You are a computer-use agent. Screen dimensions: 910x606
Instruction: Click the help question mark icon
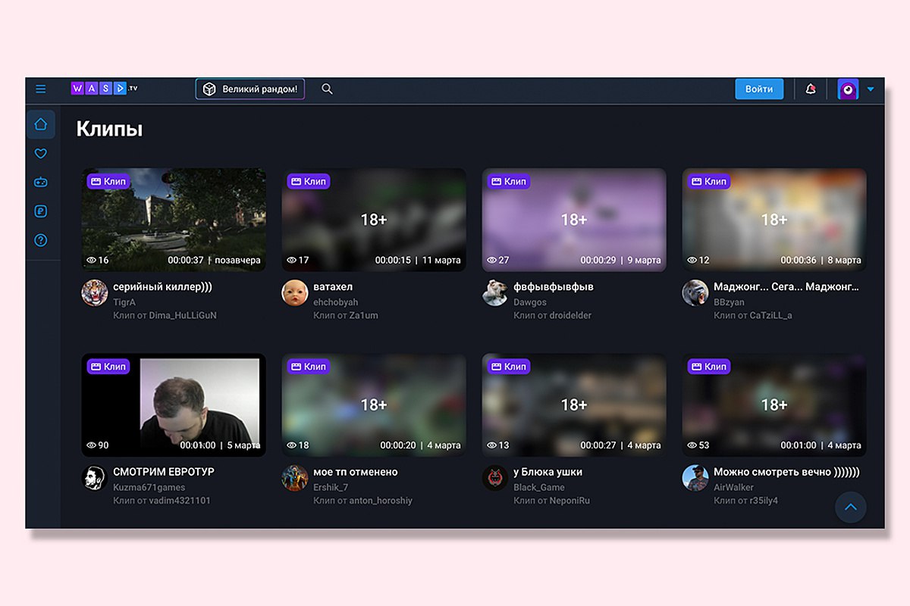[41, 240]
